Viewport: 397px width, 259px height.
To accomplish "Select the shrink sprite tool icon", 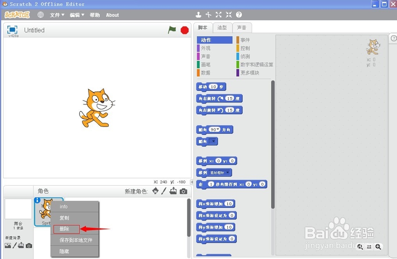I will pyautogui.click(x=229, y=15).
